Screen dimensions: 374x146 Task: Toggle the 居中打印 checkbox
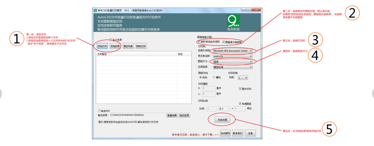[240, 89]
